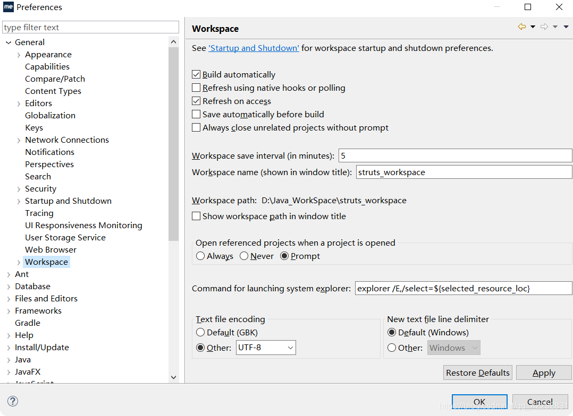573x416 pixels.
Task: Select Database in the tree
Action: coord(32,286)
